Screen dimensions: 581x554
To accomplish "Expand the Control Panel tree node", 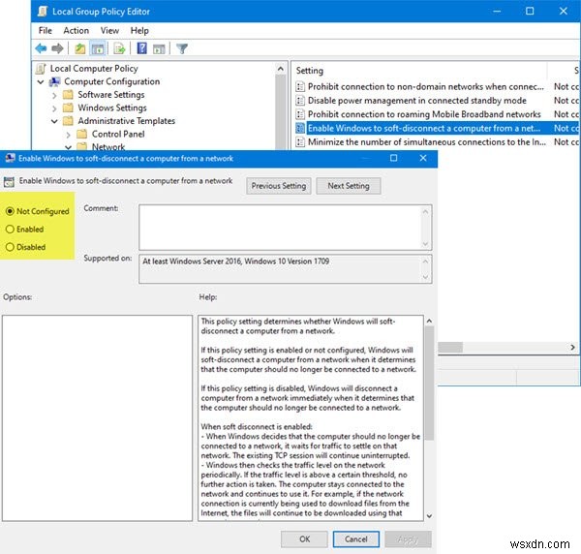I will [68, 135].
